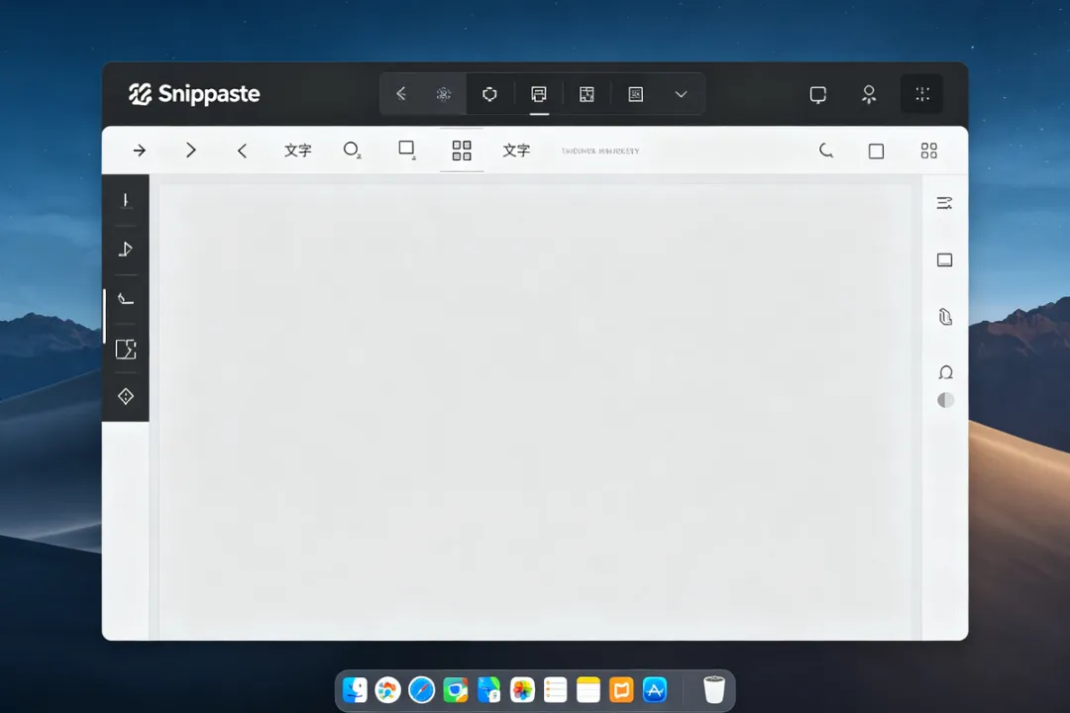Select the atom icon in title bar
The image size is (1070, 713).
tap(444, 94)
